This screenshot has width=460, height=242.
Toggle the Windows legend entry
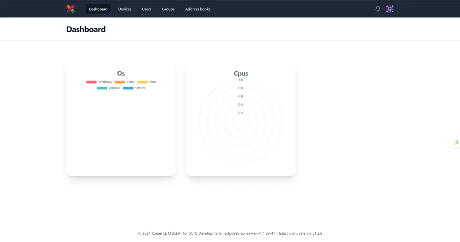tap(99, 82)
